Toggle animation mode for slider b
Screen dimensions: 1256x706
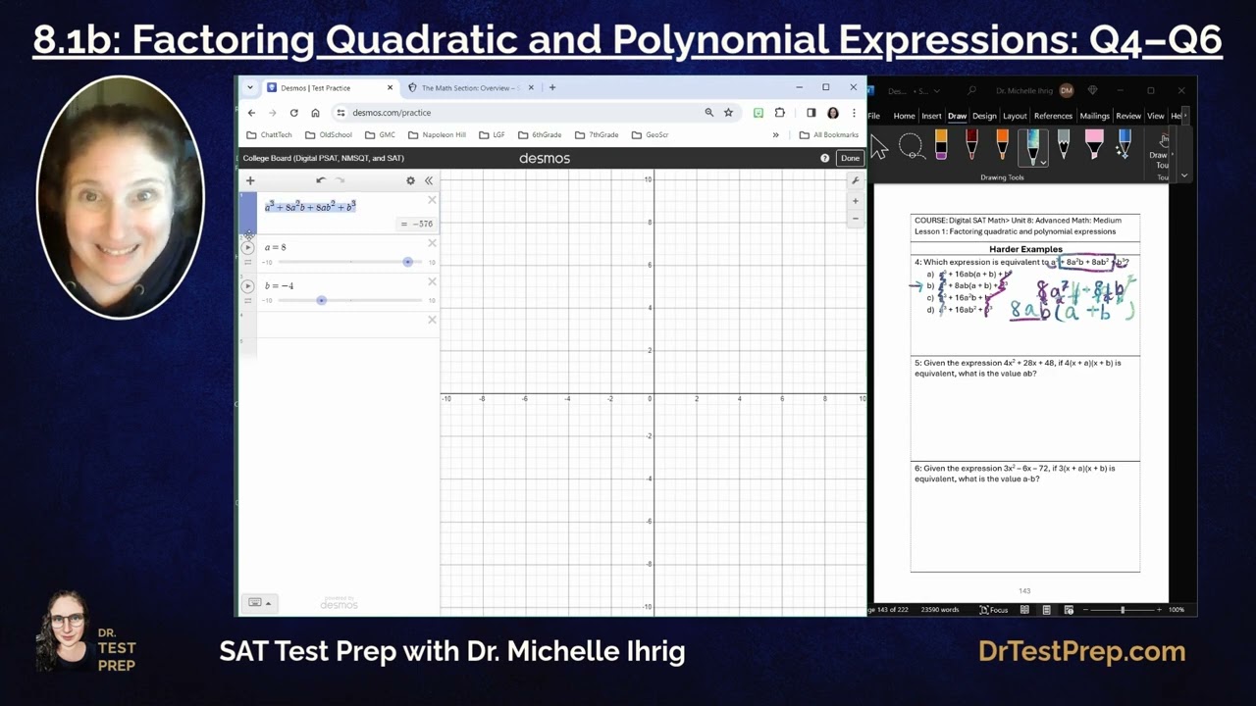tap(247, 300)
